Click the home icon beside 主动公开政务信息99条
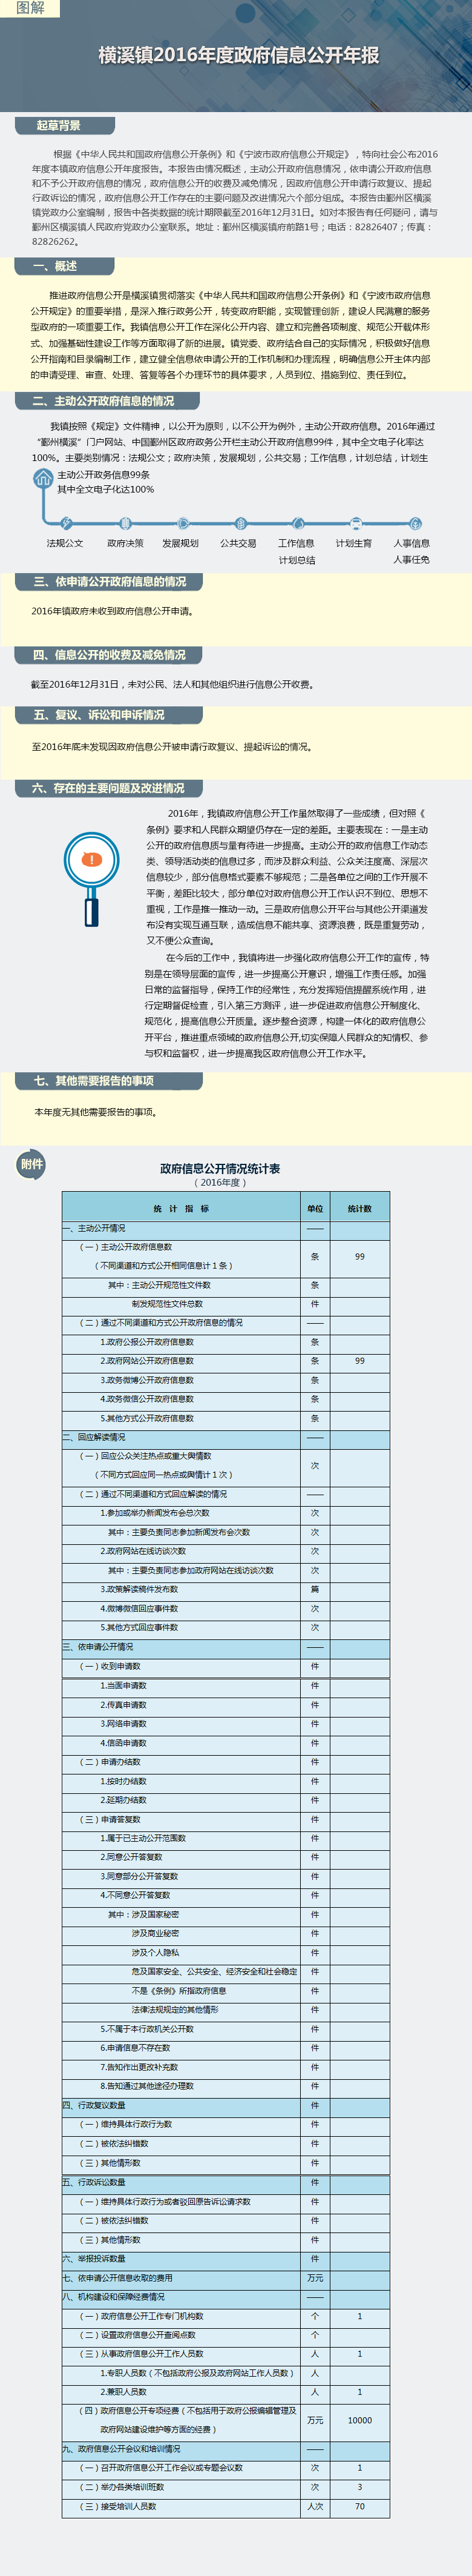The image size is (472, 2576). click(43, 478)
